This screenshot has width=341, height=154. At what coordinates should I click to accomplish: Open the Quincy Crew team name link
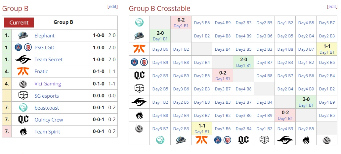tap(49, 120)
